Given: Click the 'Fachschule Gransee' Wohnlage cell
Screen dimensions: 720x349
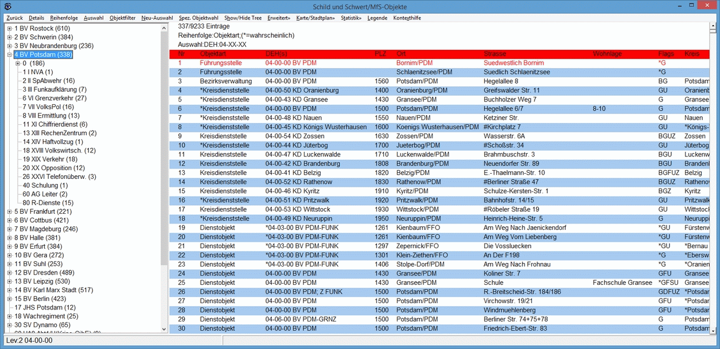Looking at the screenshot, I should click(x=622, y=283).
